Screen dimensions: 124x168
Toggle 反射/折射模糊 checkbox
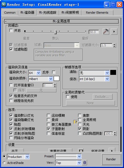pos(11,129)
